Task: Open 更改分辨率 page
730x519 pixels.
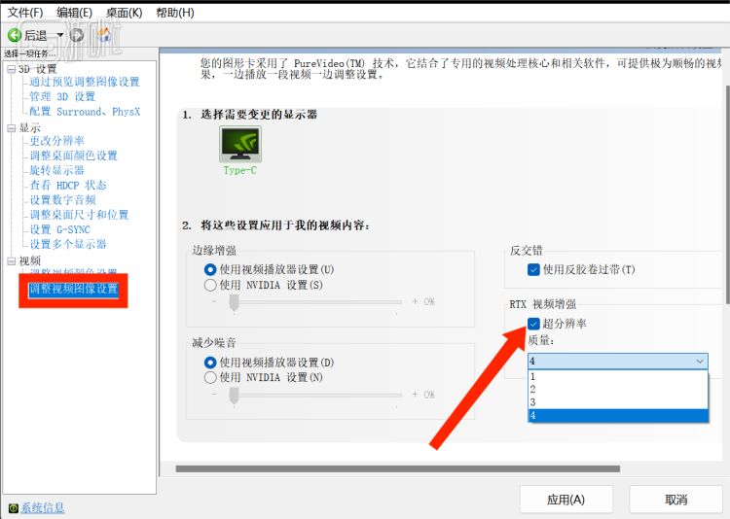Action: [x=56, y=141]
